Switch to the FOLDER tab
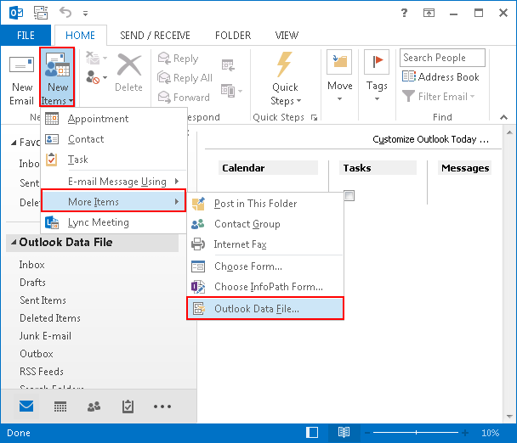 233,35
